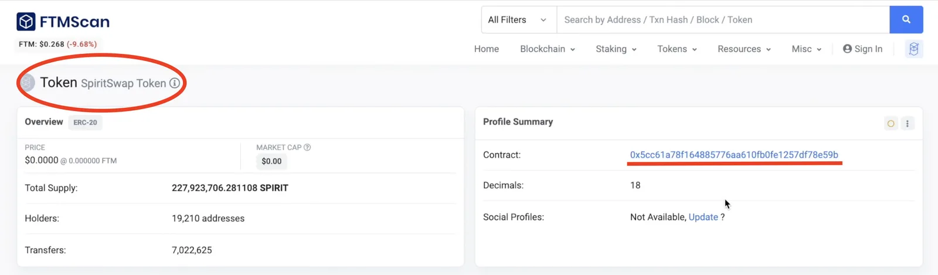This screenshot has height=275, width=938.
Task: Expand the Tokens menu
Action: 677,49
